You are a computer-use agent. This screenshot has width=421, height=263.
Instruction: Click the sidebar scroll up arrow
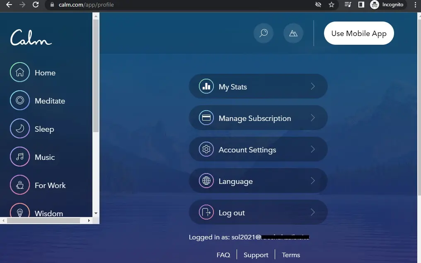coord(96,16)
